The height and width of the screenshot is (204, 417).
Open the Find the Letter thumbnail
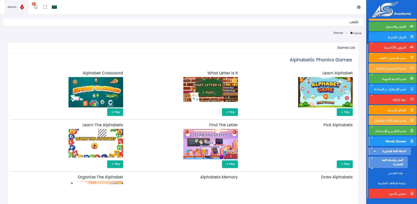211,144
